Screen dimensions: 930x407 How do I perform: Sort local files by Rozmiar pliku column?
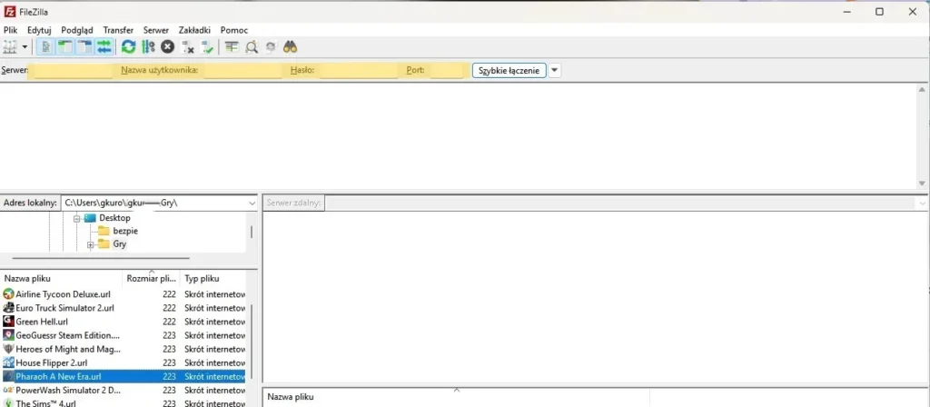152,278
